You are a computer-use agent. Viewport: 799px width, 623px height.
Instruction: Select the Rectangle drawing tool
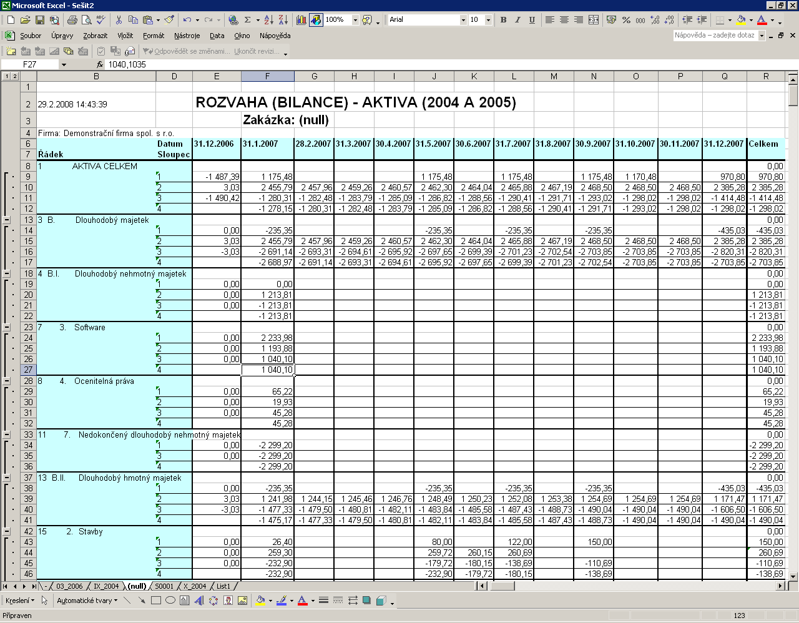pos(156,601)
